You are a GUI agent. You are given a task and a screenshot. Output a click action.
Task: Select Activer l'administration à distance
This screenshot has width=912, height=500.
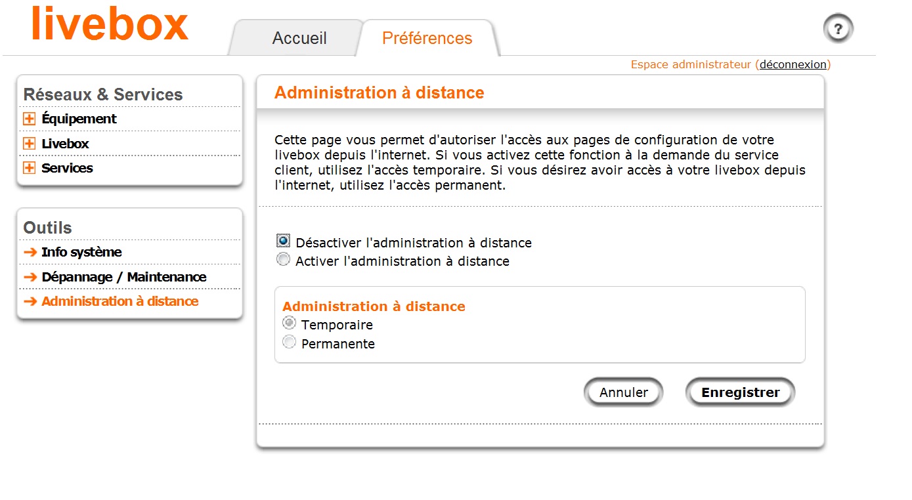pyautogui.click(x=284, y=260)
